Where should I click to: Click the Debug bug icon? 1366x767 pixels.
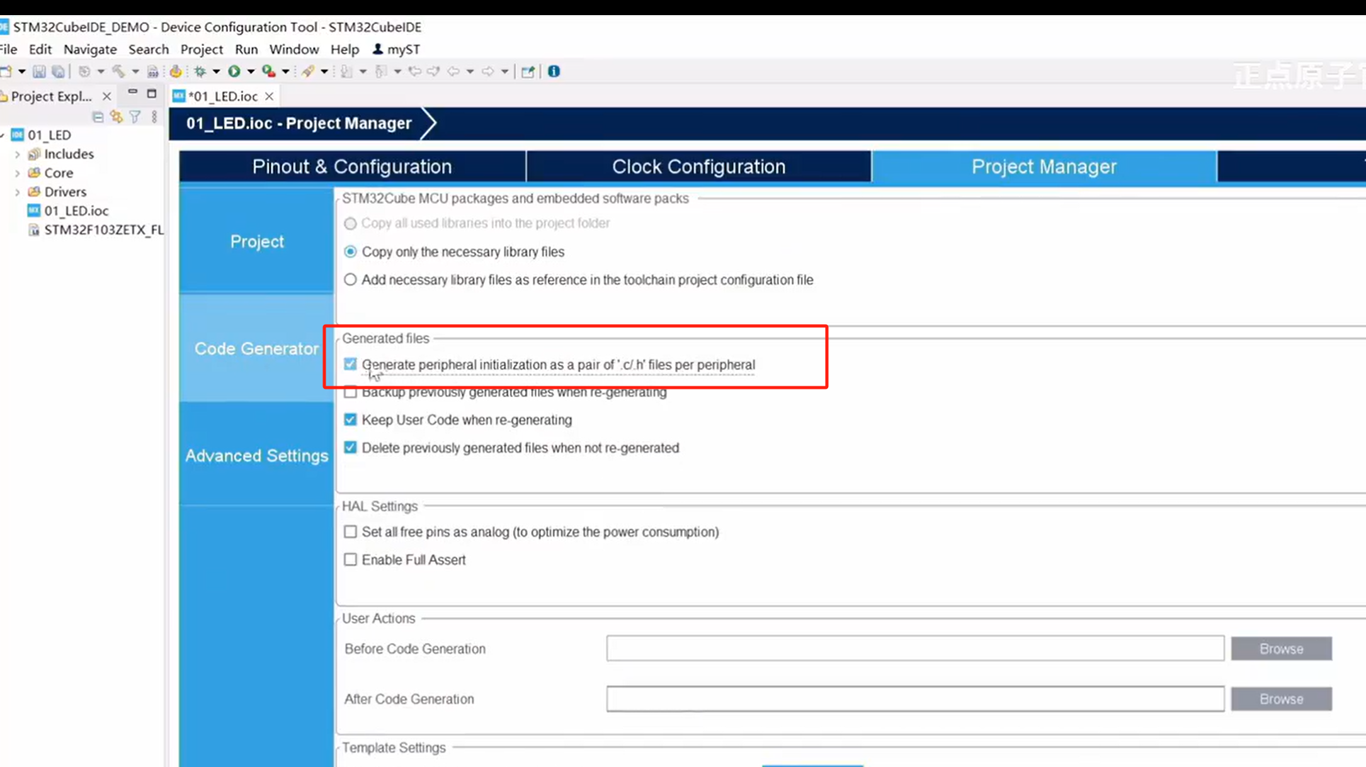[200, 72]
